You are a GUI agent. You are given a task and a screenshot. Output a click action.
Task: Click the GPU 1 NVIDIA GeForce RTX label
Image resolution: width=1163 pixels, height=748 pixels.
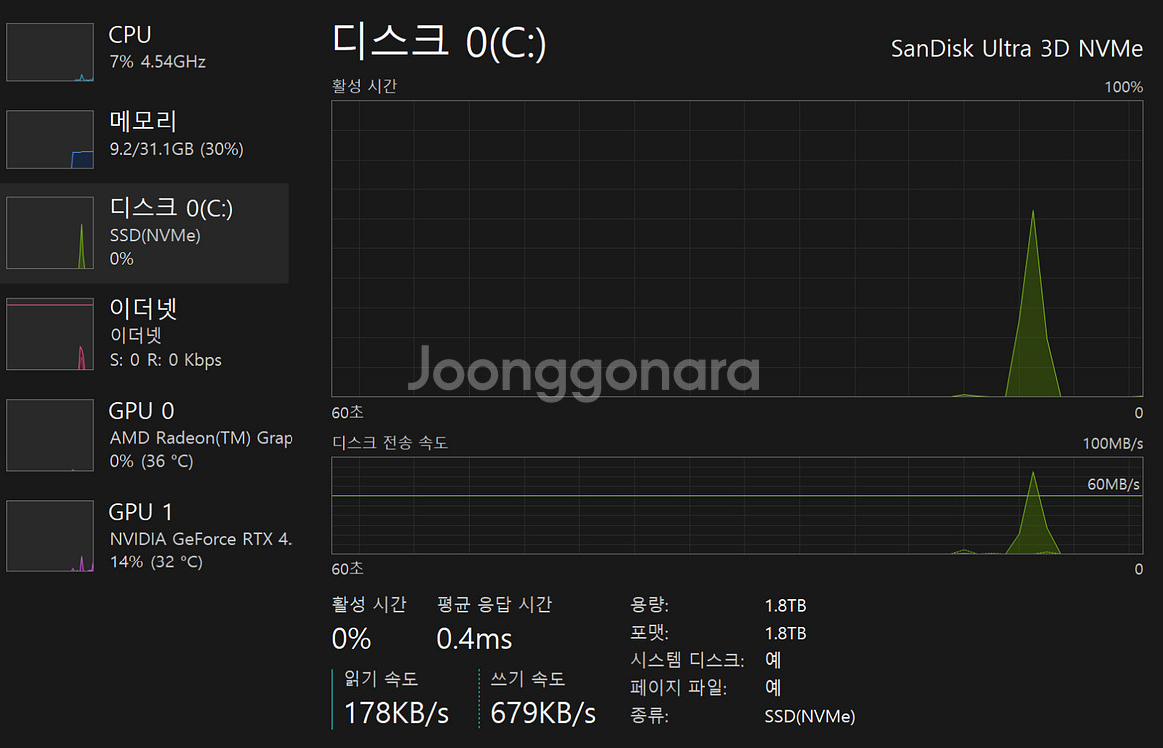200,538
